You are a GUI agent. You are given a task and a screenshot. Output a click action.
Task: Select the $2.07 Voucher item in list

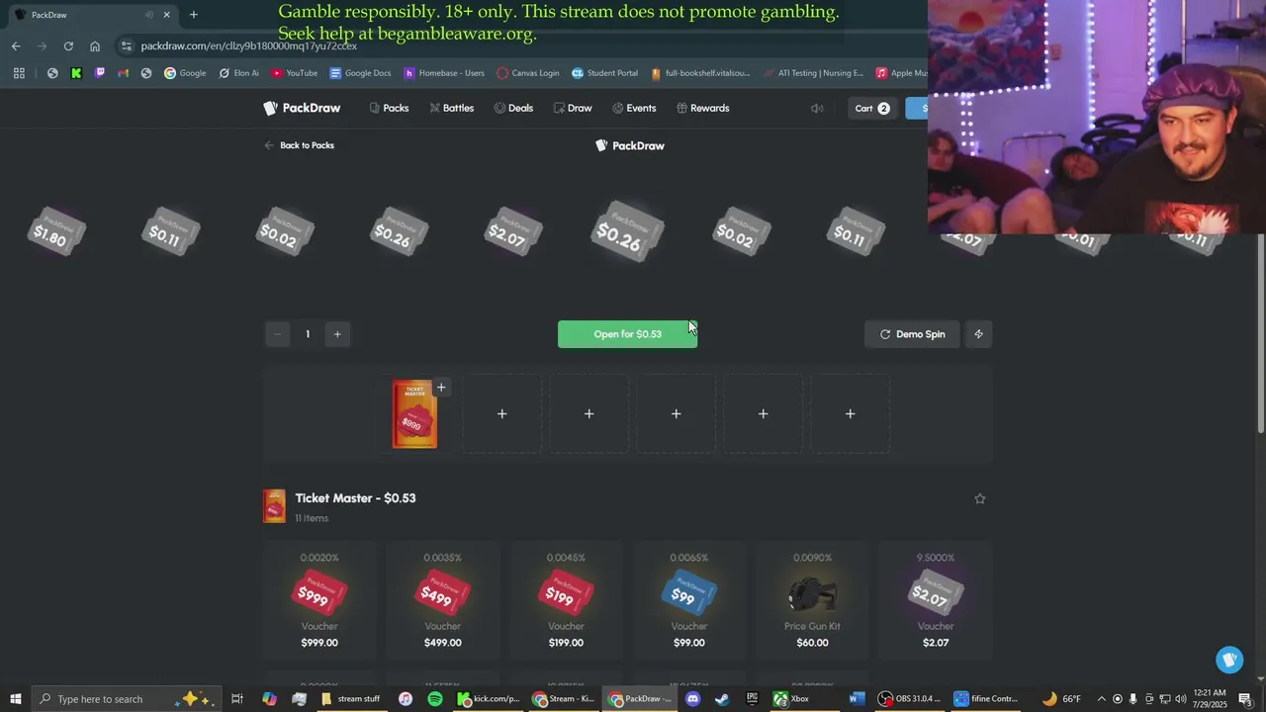pyautogui.click(x=936, y=600)
